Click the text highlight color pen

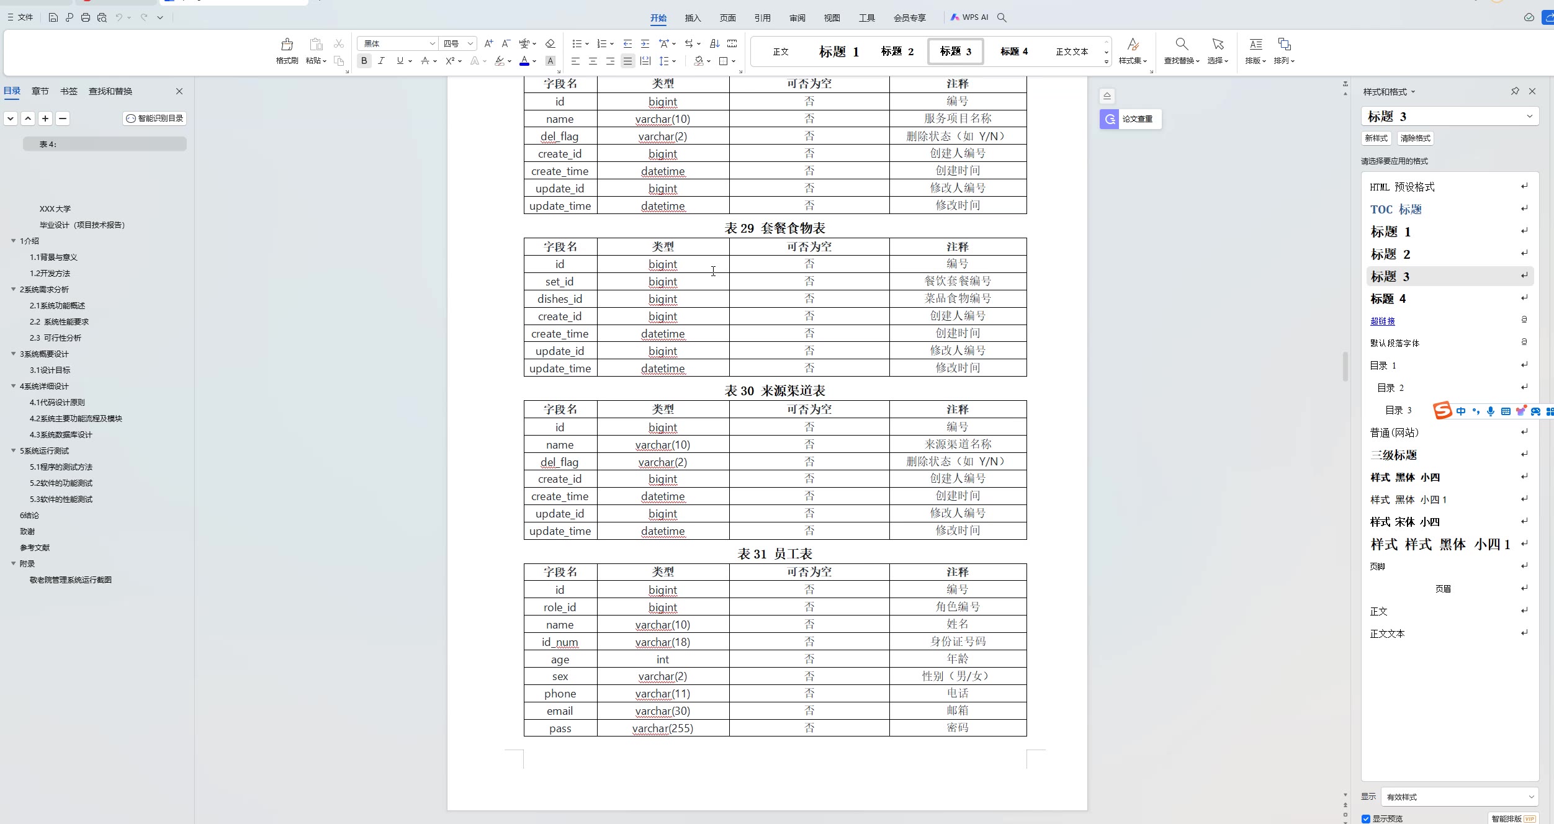(500, 61)
